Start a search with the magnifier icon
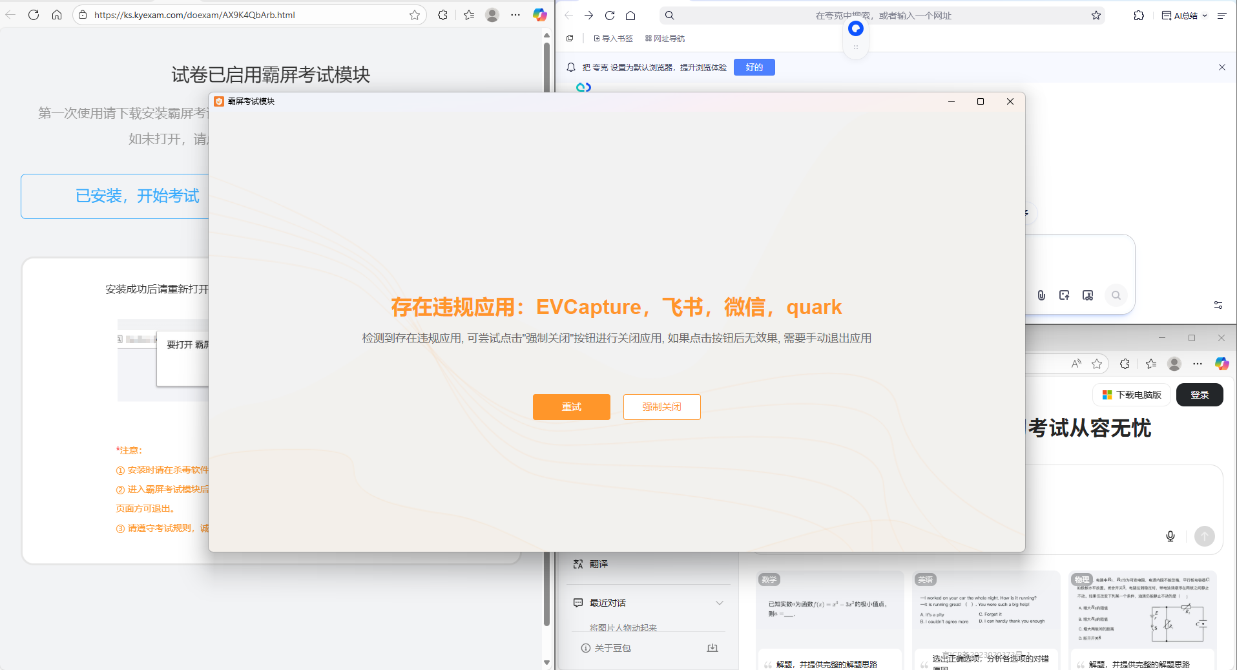This screenshot has height=670, width=1237. [x=1116, y=295]
